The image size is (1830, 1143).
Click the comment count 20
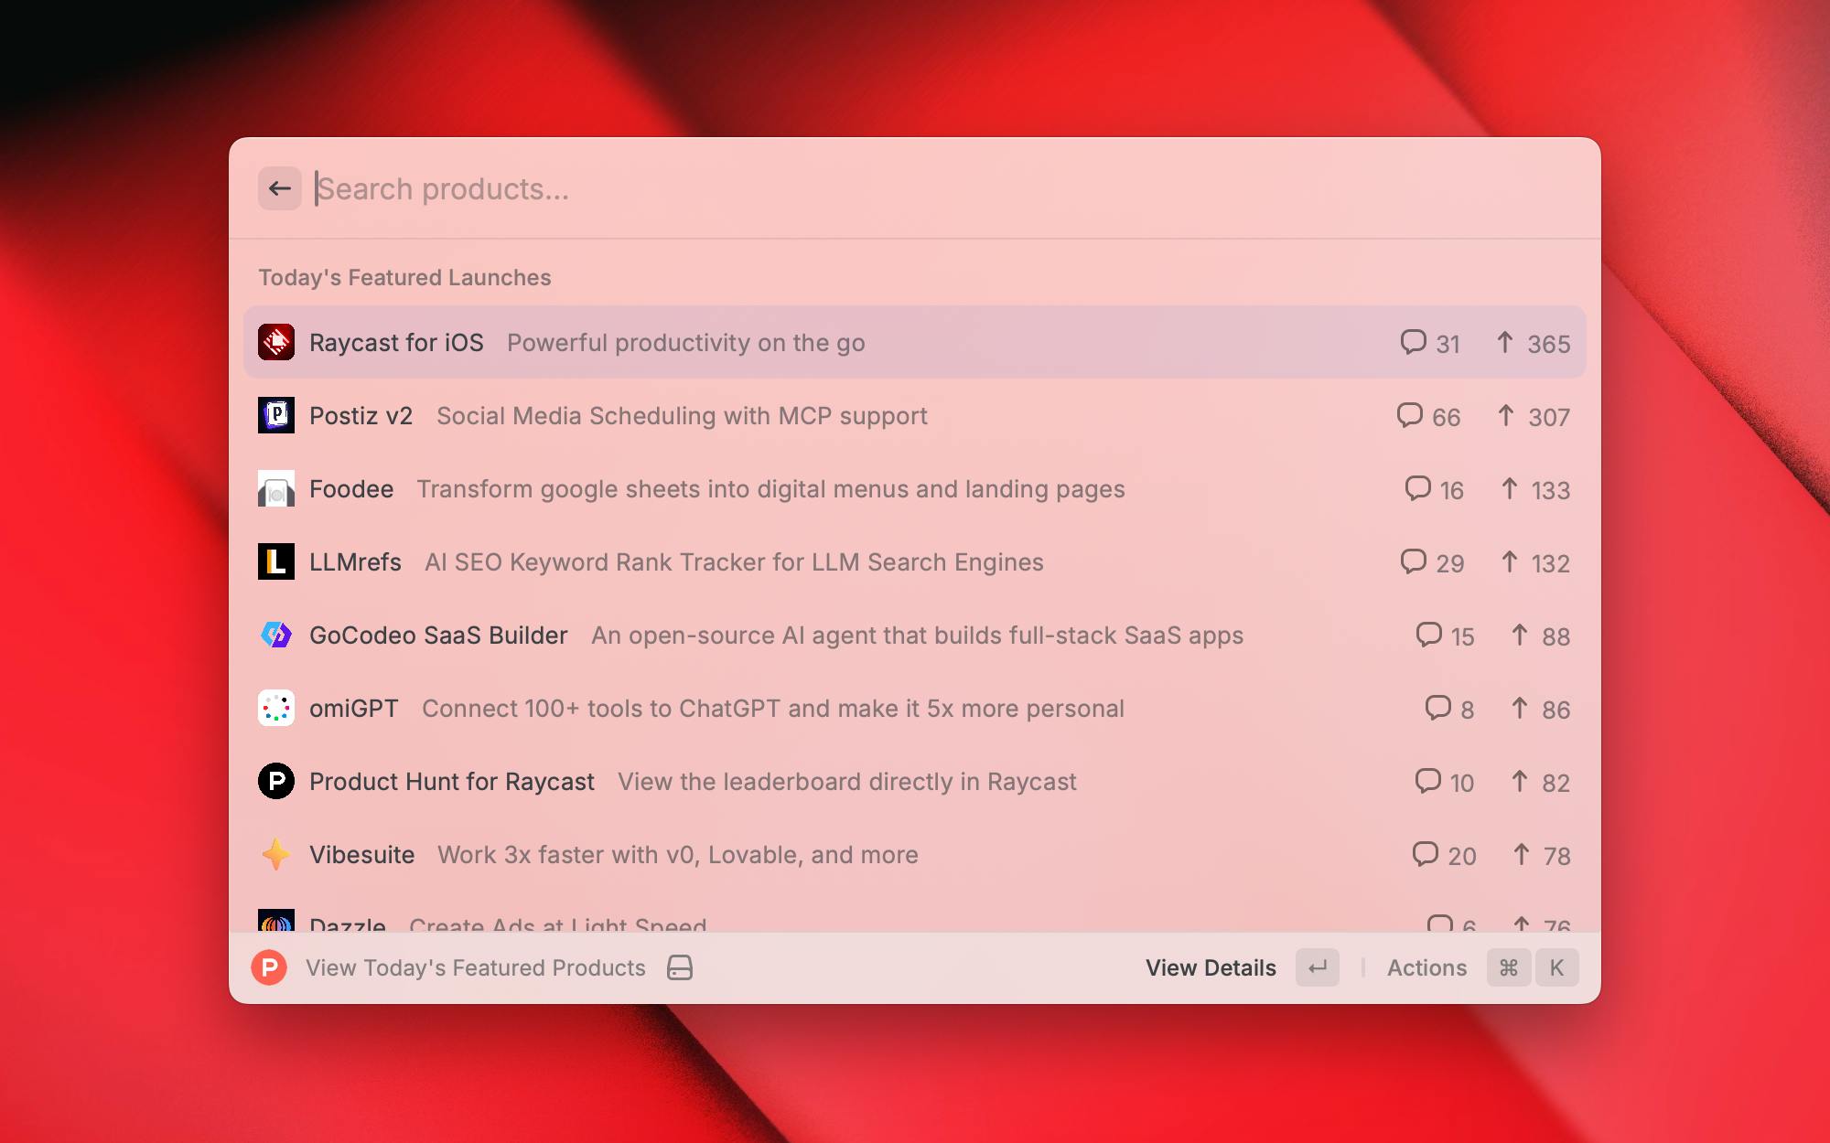click(1462, 856)
